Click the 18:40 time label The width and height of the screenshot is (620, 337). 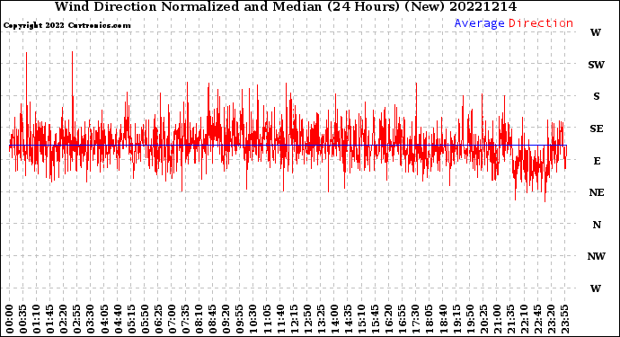(x=443, y=319)
